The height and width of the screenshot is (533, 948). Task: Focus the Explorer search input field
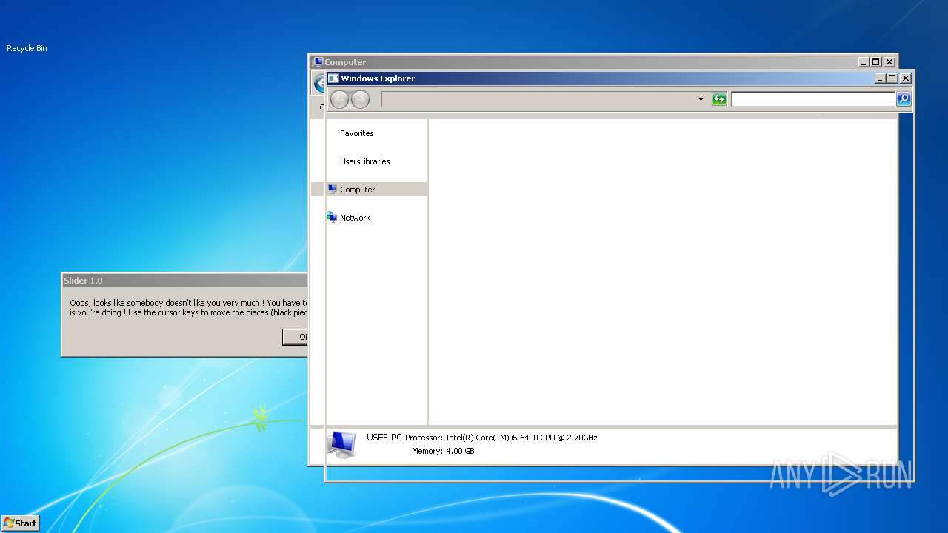pos(813,99)
